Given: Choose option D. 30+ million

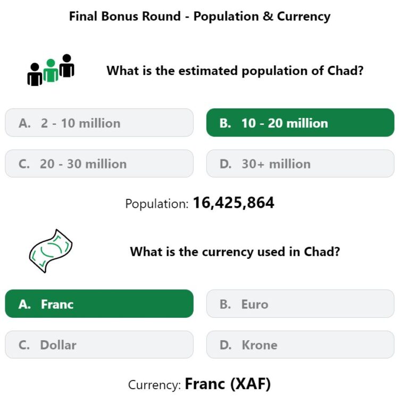Looking at the screenshot, I should [x=300, y=163].
